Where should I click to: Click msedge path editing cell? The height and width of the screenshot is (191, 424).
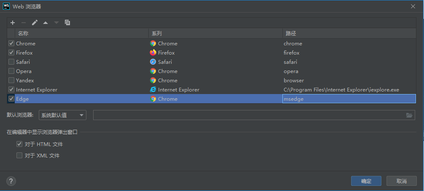tap(349, 99)
